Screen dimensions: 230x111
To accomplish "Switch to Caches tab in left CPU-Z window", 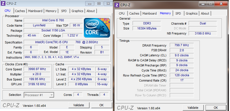I will tap(20, 11).
